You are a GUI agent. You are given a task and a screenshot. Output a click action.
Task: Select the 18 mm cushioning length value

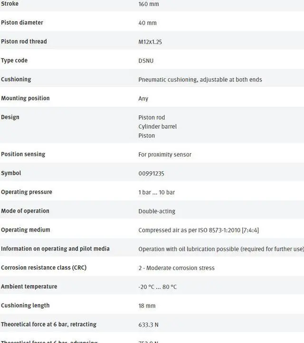[x=147, y=306]
